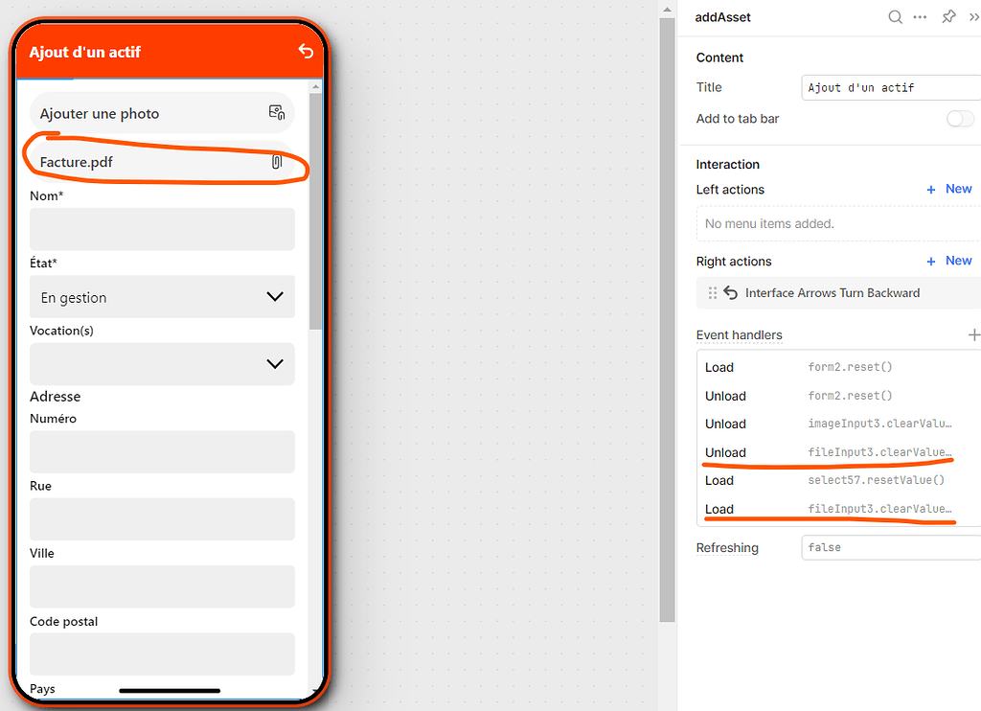The image size is (981, 711).
Task: Pin the addAsset inspector panel
Action: [948, 16]
